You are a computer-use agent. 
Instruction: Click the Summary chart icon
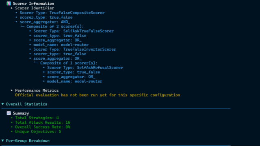click(x=9, y=113)
